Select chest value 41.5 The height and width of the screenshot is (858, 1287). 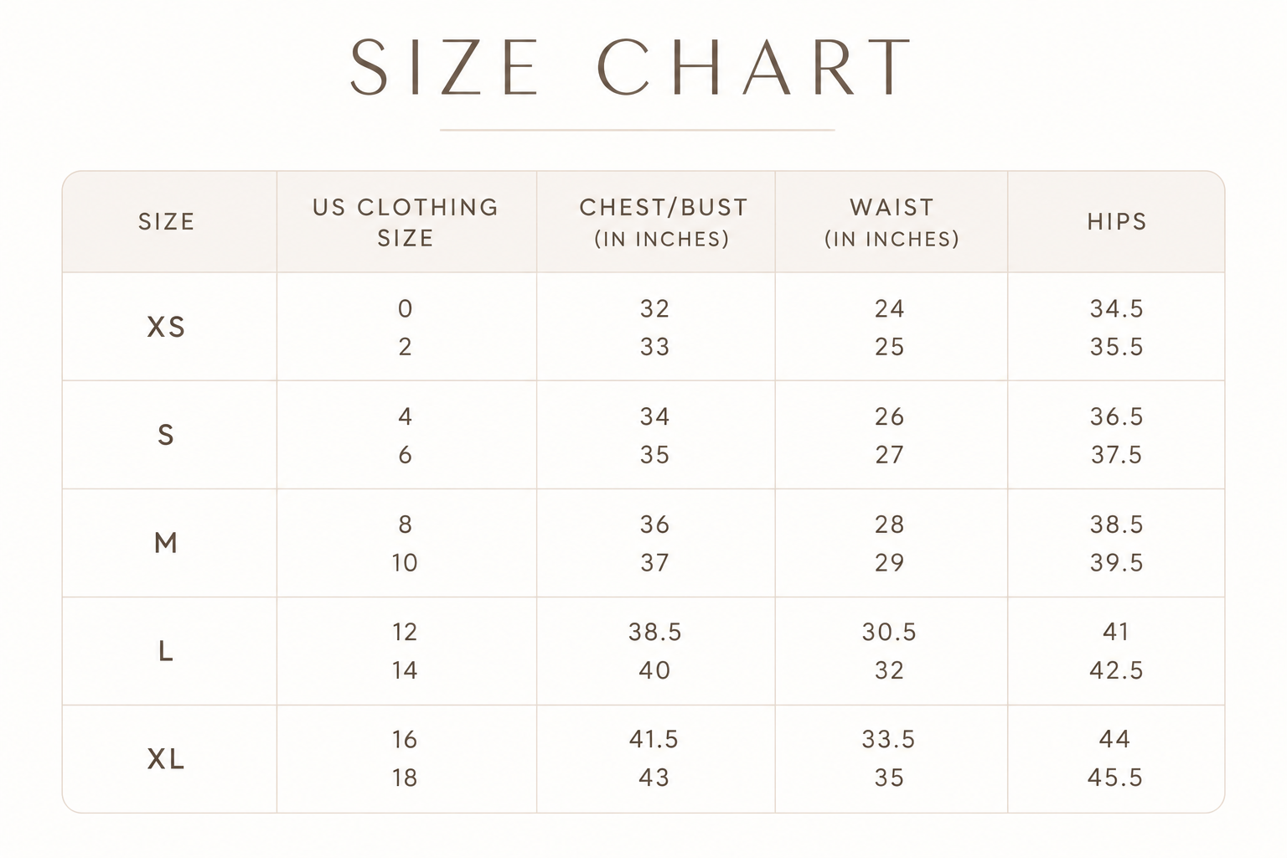(654, 740)
